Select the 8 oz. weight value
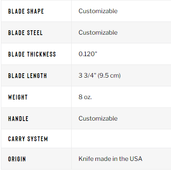The height and width of the screenshot is (171, 171). tap(85, 97)
